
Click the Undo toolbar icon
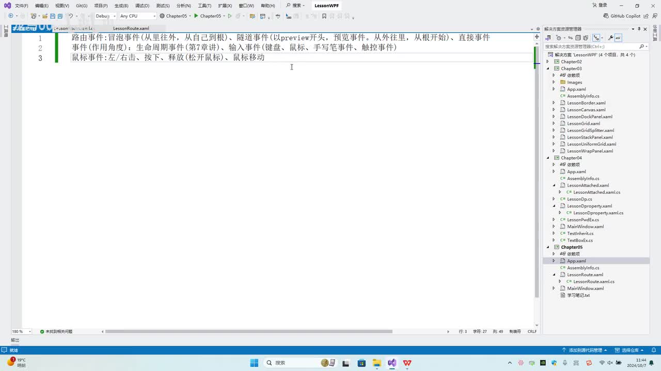coord(71,16)
